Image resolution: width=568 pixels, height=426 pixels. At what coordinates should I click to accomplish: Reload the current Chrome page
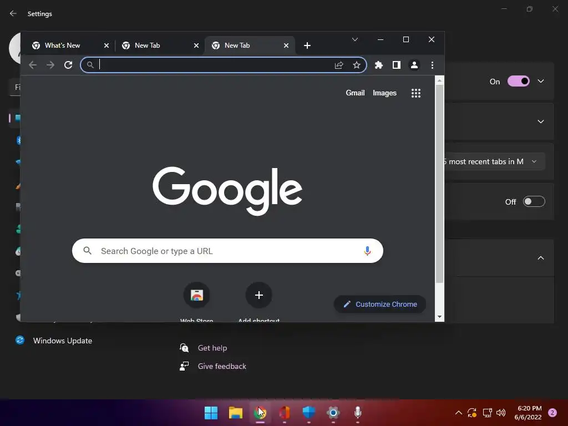point(68,65)
